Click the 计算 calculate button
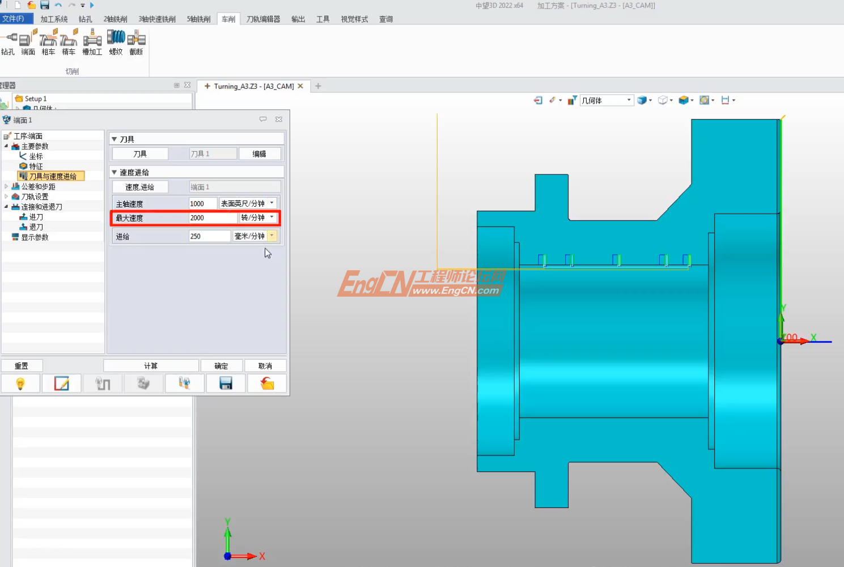 151,366
